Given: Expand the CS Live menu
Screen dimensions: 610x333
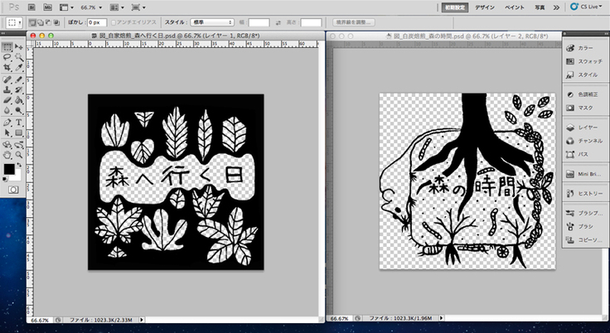Looking at the screenshot, I should [x=588, y=6].
